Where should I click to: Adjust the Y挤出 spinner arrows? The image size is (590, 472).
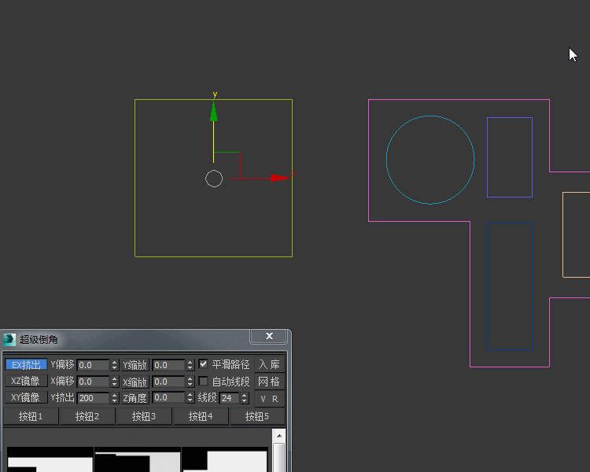(115, 398)
